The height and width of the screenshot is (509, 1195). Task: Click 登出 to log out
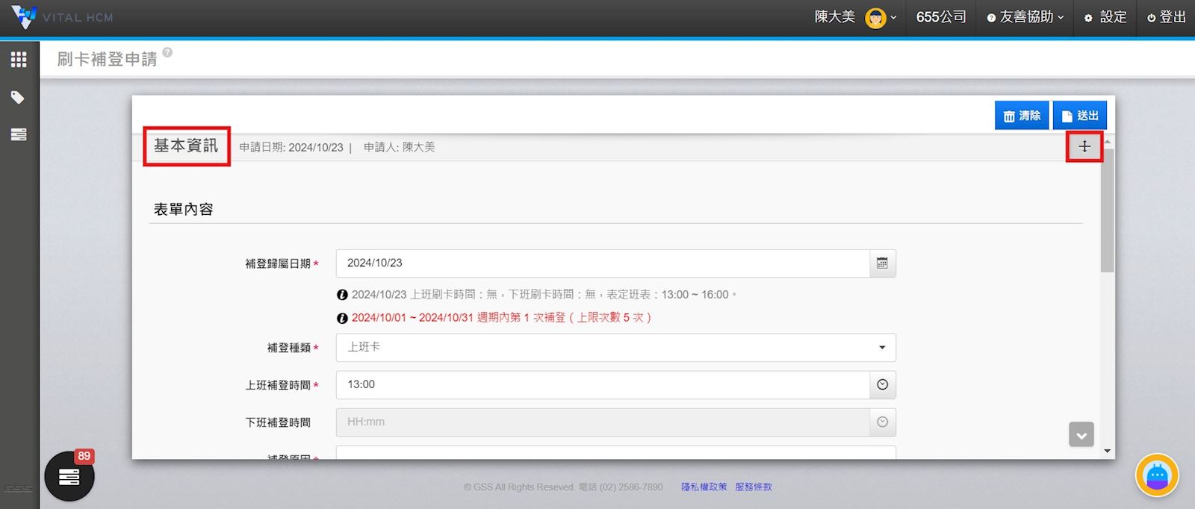pyautogui.click(x=1167, y=17)
